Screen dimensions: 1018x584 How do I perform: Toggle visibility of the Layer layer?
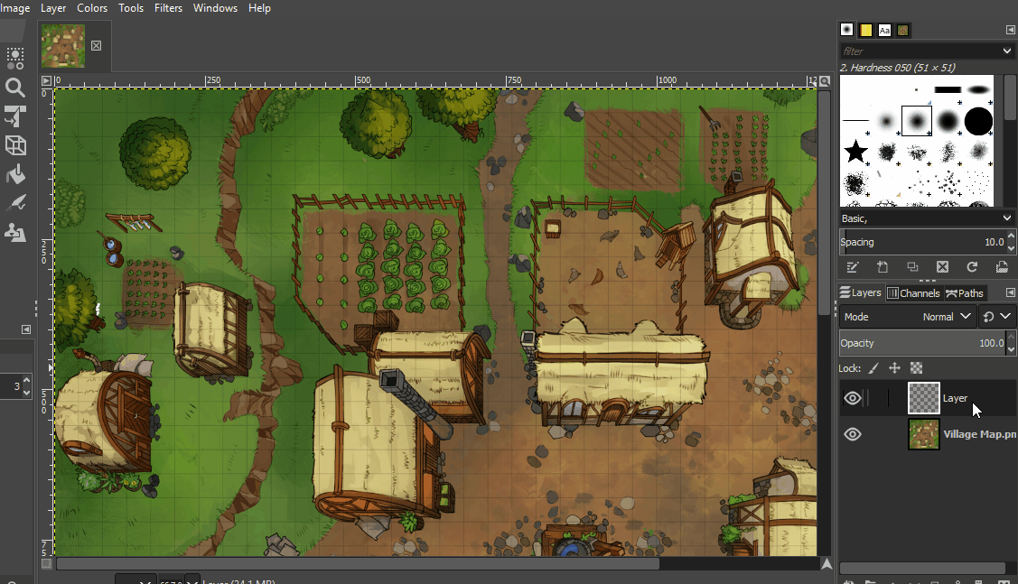coord(852,397)
